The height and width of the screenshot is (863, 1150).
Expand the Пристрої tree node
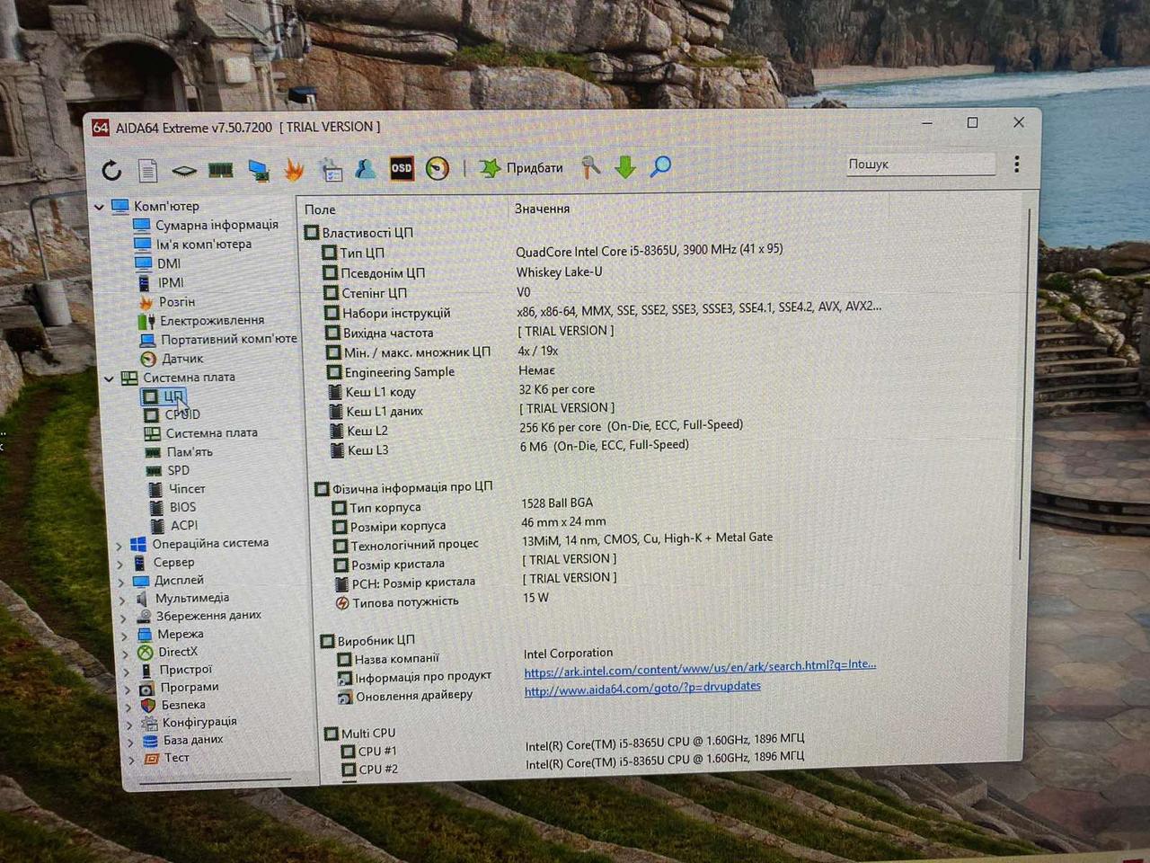coord(127,672)
